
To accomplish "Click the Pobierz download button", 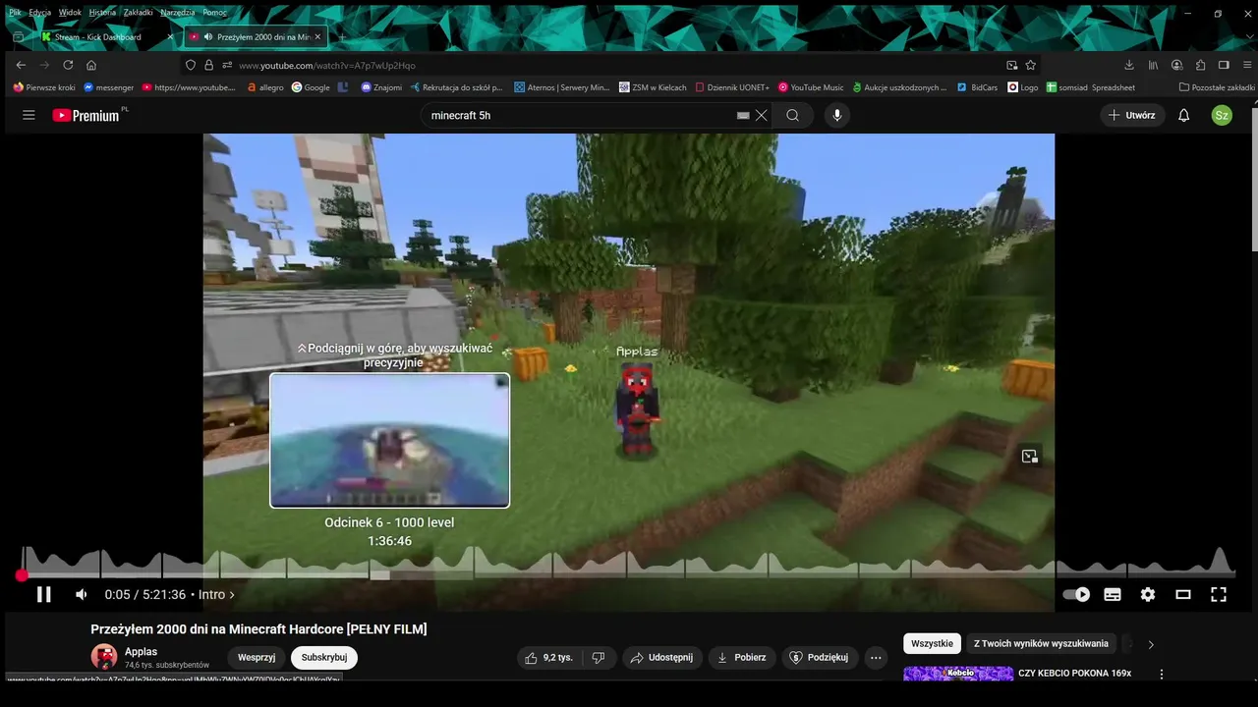I will (x=742, y=657).
